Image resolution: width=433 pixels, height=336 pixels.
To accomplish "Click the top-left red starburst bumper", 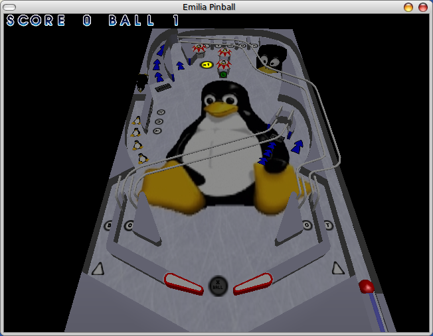I will [x=199, y=48].
